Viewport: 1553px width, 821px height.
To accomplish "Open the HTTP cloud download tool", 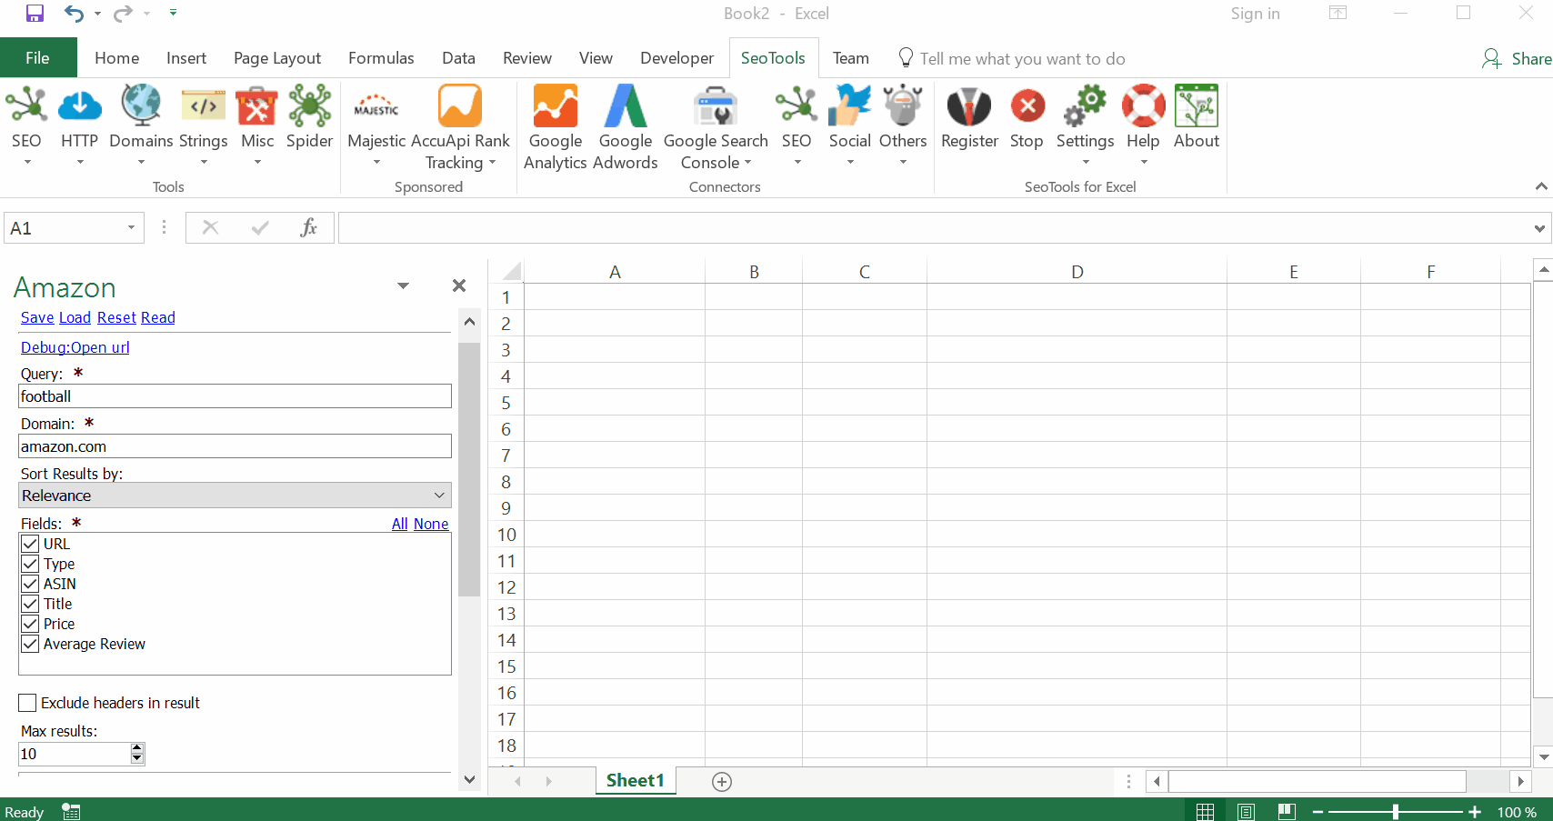I will tap(79, 106).
